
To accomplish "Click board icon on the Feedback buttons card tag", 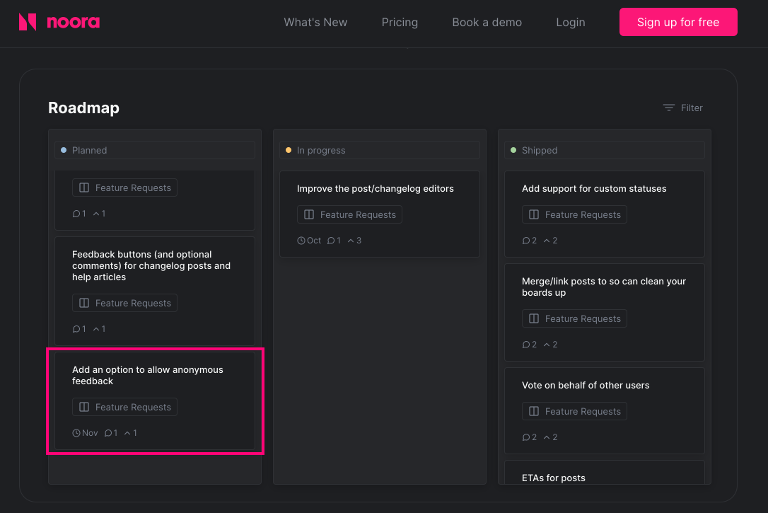I will [84, 304].
